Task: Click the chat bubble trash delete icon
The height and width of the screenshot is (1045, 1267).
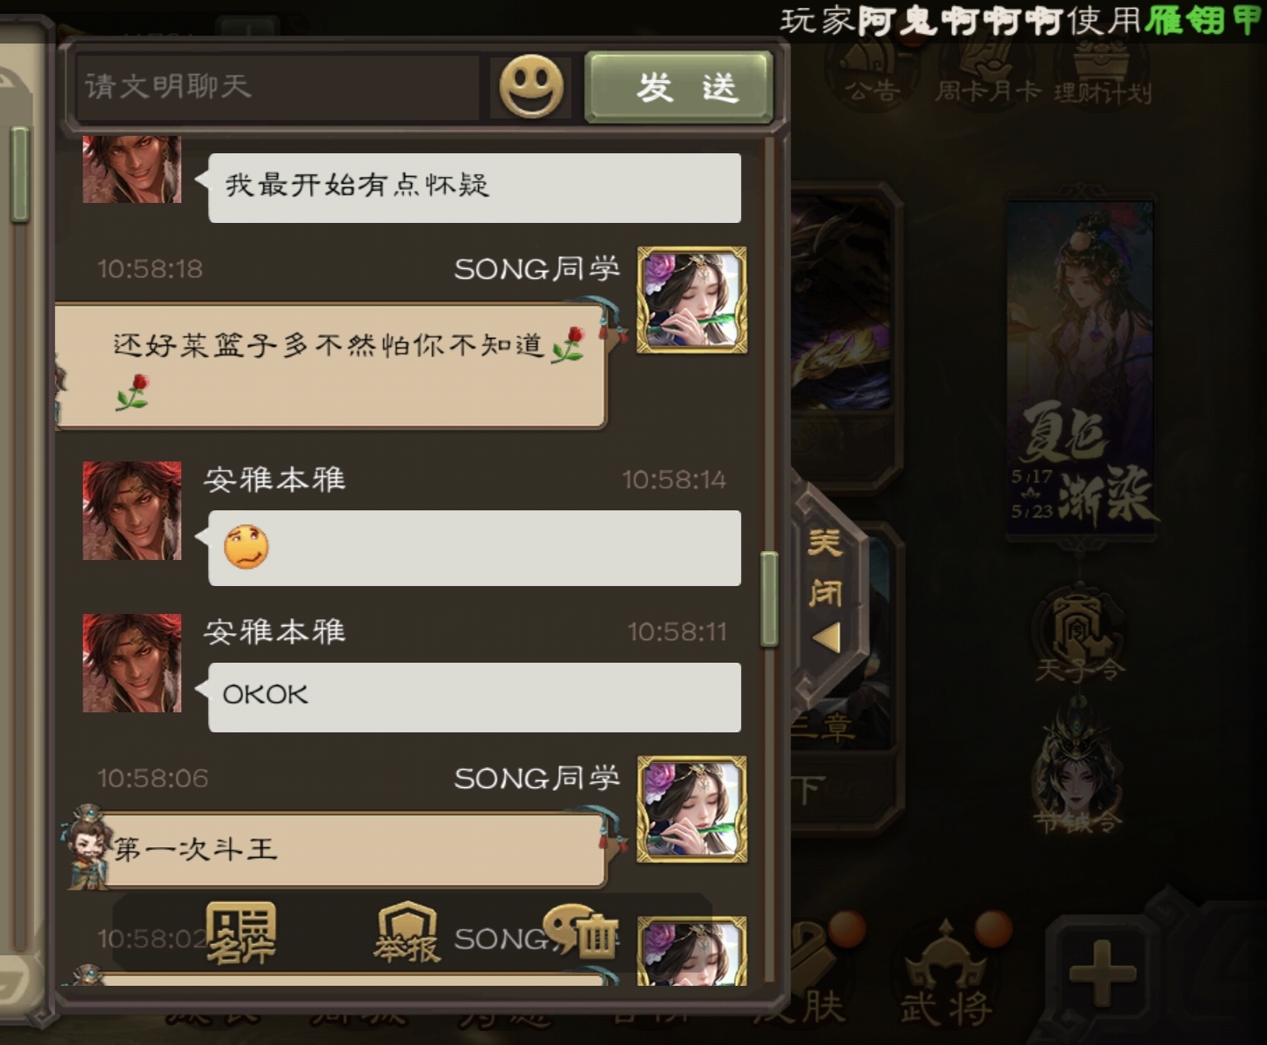Action: (581, 932)
